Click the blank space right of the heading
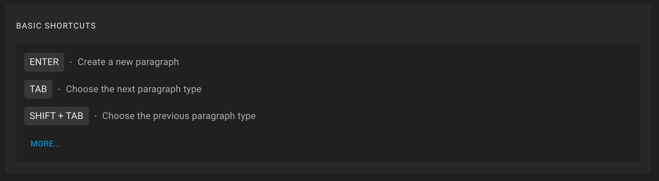The height and width of the screenshot is (181, 659). click(370, 26)
